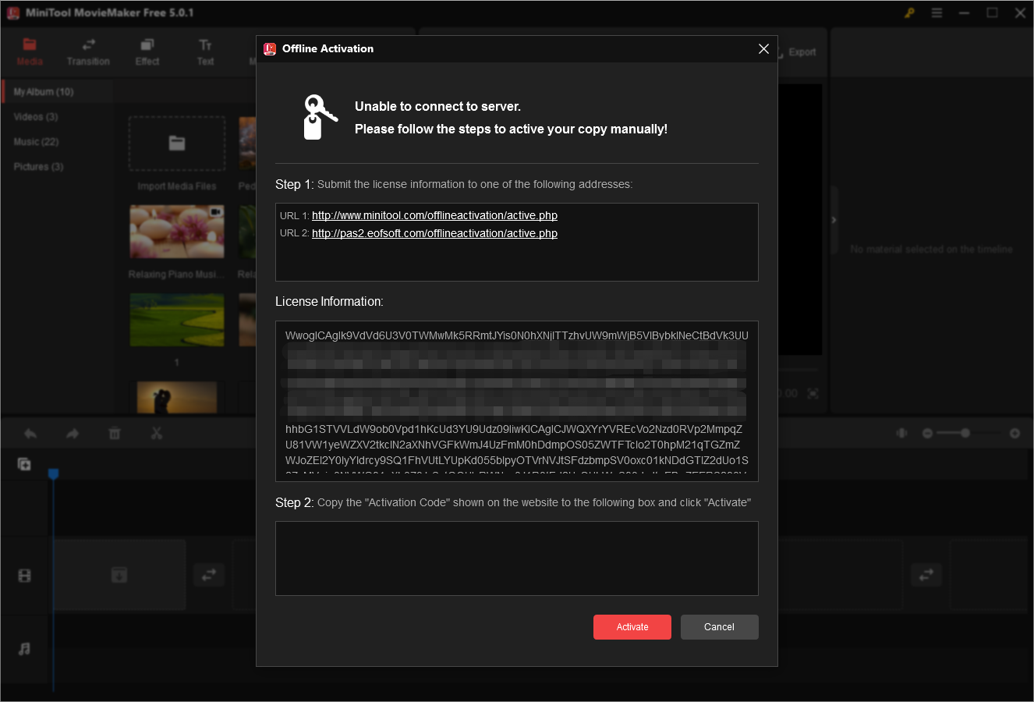1034x702 pixels.
Task: Click the Split scissors icon
Action: (x=157, y=434)
